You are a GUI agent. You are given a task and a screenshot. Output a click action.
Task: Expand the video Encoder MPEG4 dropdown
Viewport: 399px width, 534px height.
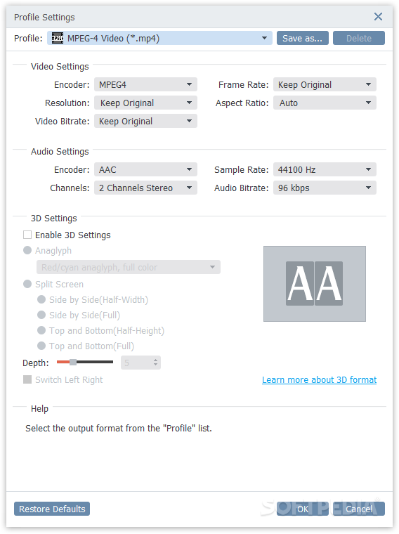click(x=145, y=84)
